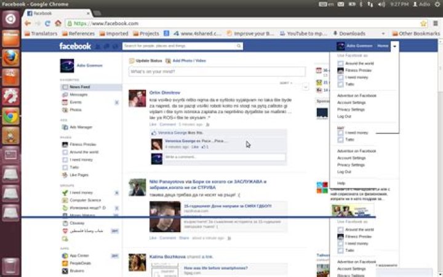Screen dimensions: 443x277
Task: Open the Katina Bozhkova profile link
Action: (x=167, y=257)
